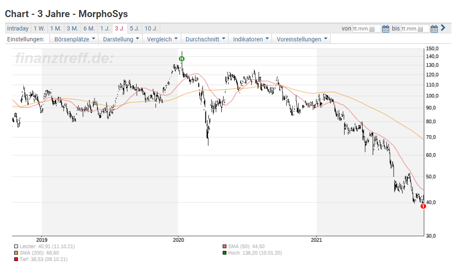Expand the Börsenplätze dropdown
The image size is (456, 273).
tap(74, 39)
